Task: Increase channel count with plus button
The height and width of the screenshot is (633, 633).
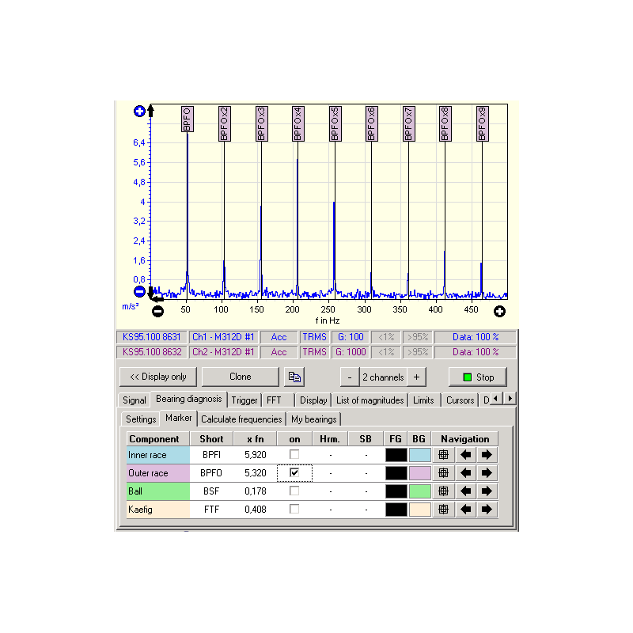Action: coord(417,377)
